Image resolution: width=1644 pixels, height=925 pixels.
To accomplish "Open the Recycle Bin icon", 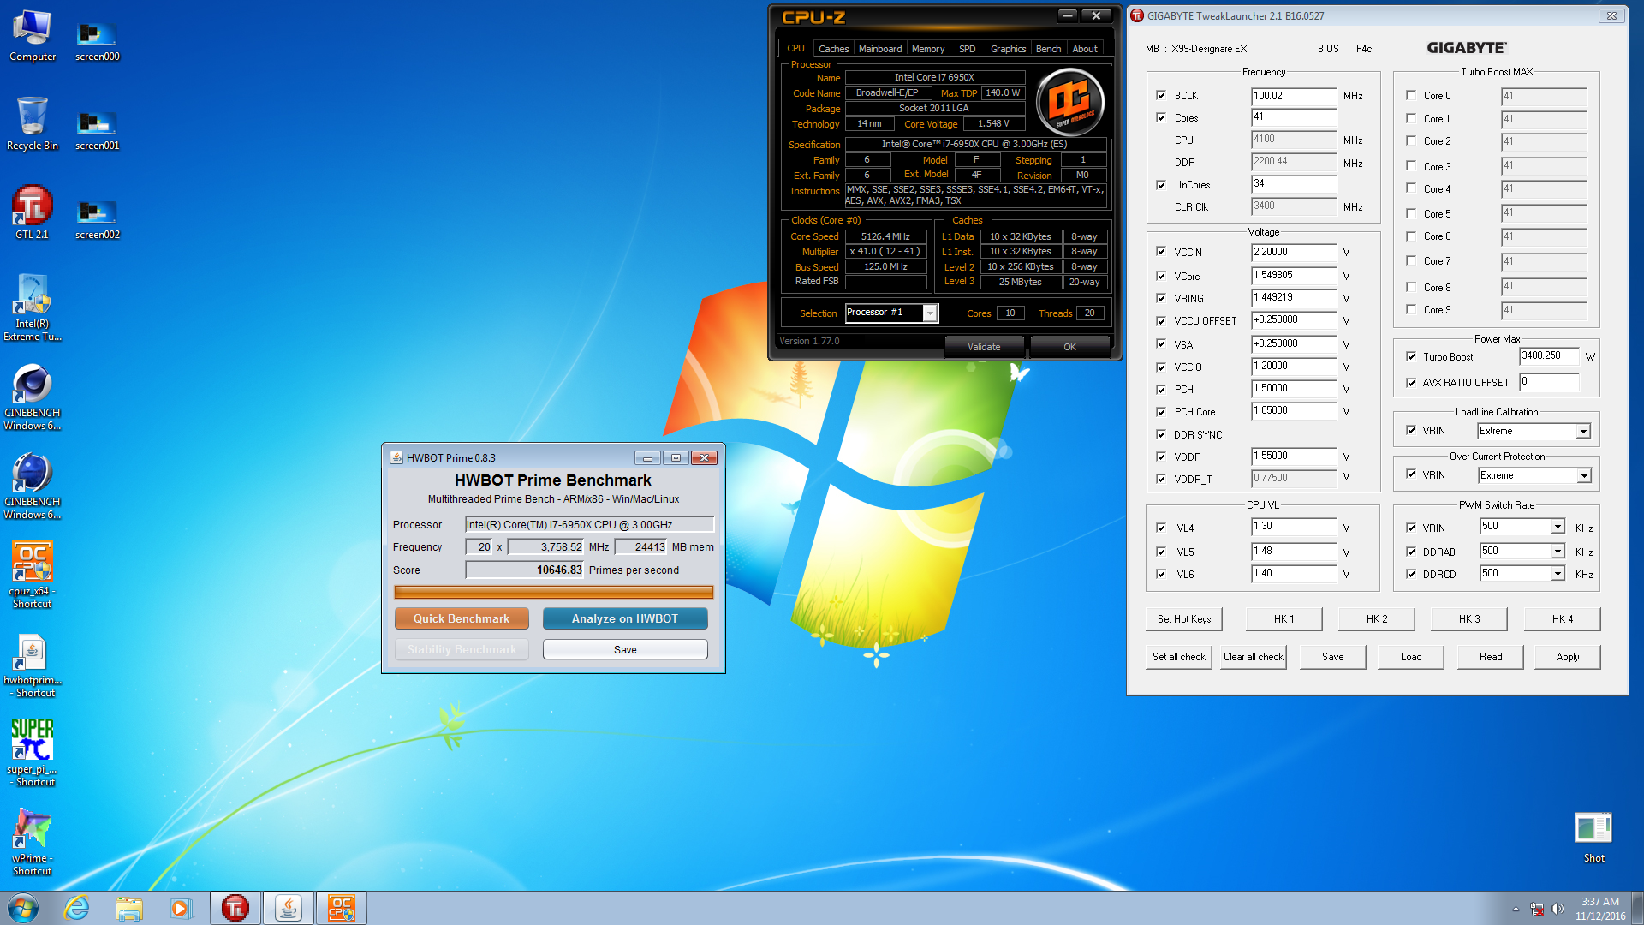I will pos(33,125).
